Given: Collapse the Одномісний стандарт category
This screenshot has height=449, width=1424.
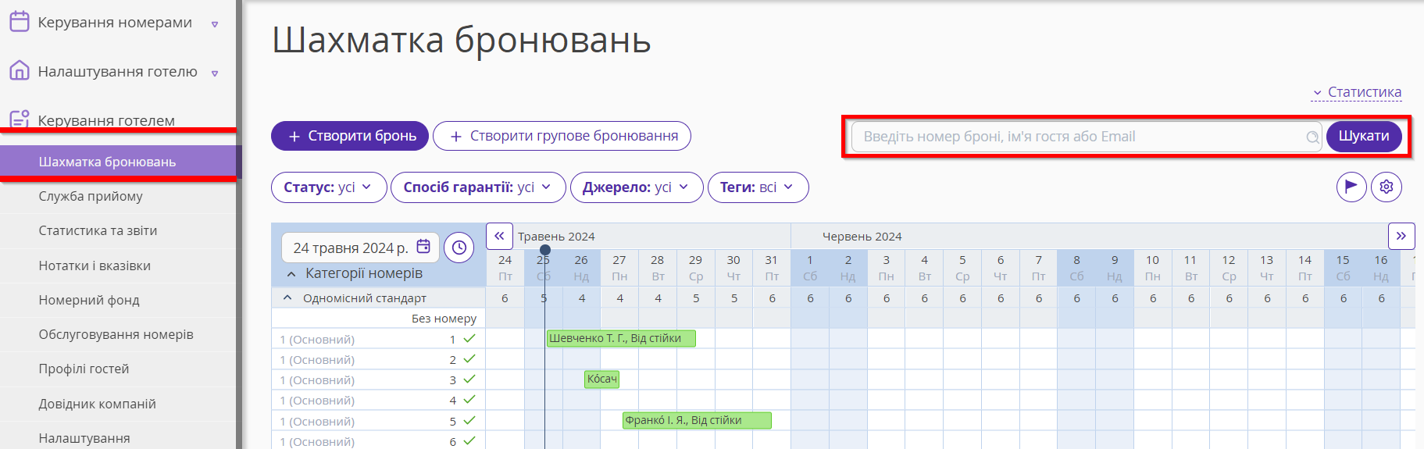Looking at the screenshot, I should [287, 298].
